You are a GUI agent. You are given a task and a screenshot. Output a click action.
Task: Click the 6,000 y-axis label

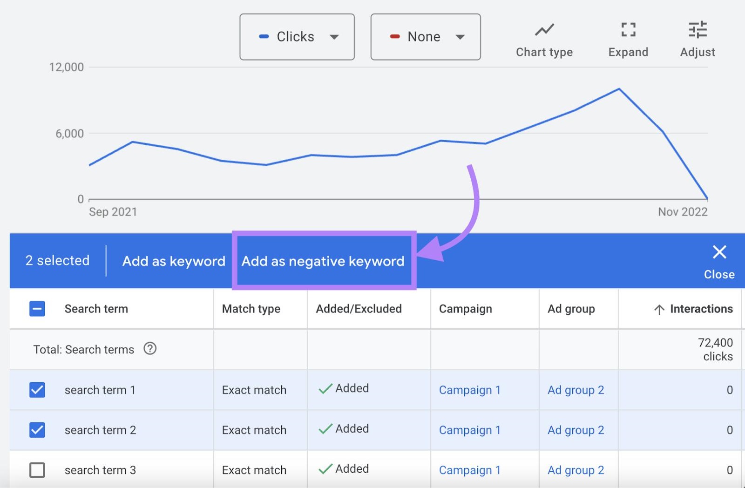click(x=70, y=134)
